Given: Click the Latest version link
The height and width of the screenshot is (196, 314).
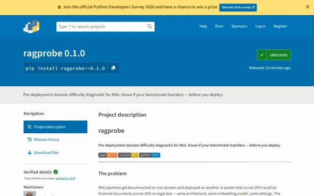Looking at the screenshot, I should pos(279,55).
